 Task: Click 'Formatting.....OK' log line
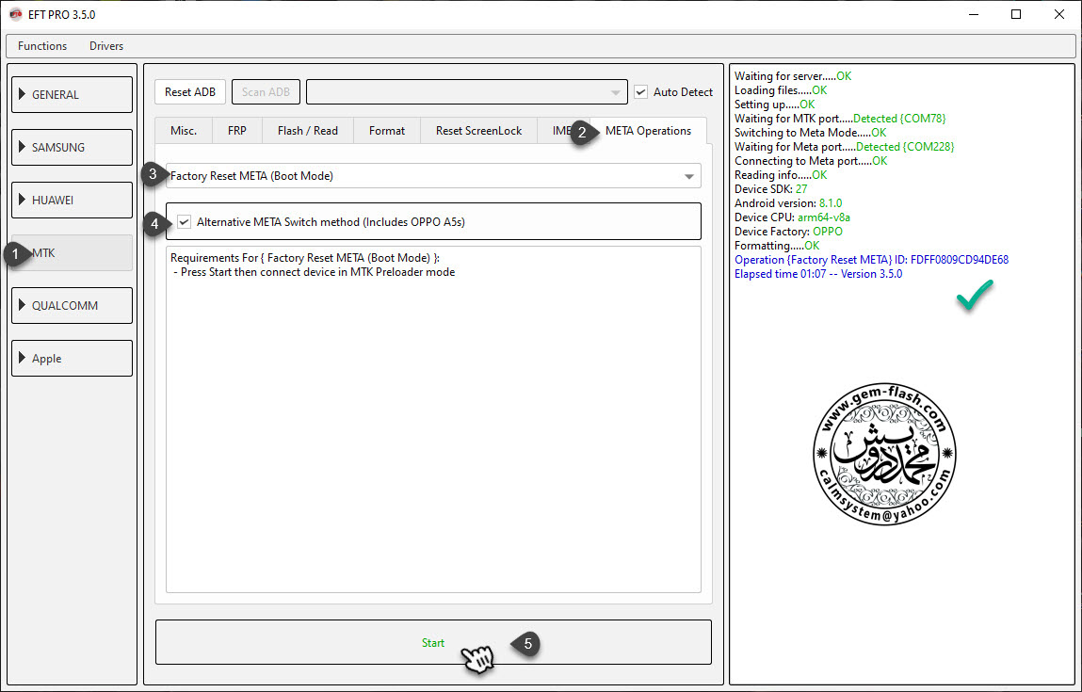point(777,246)
